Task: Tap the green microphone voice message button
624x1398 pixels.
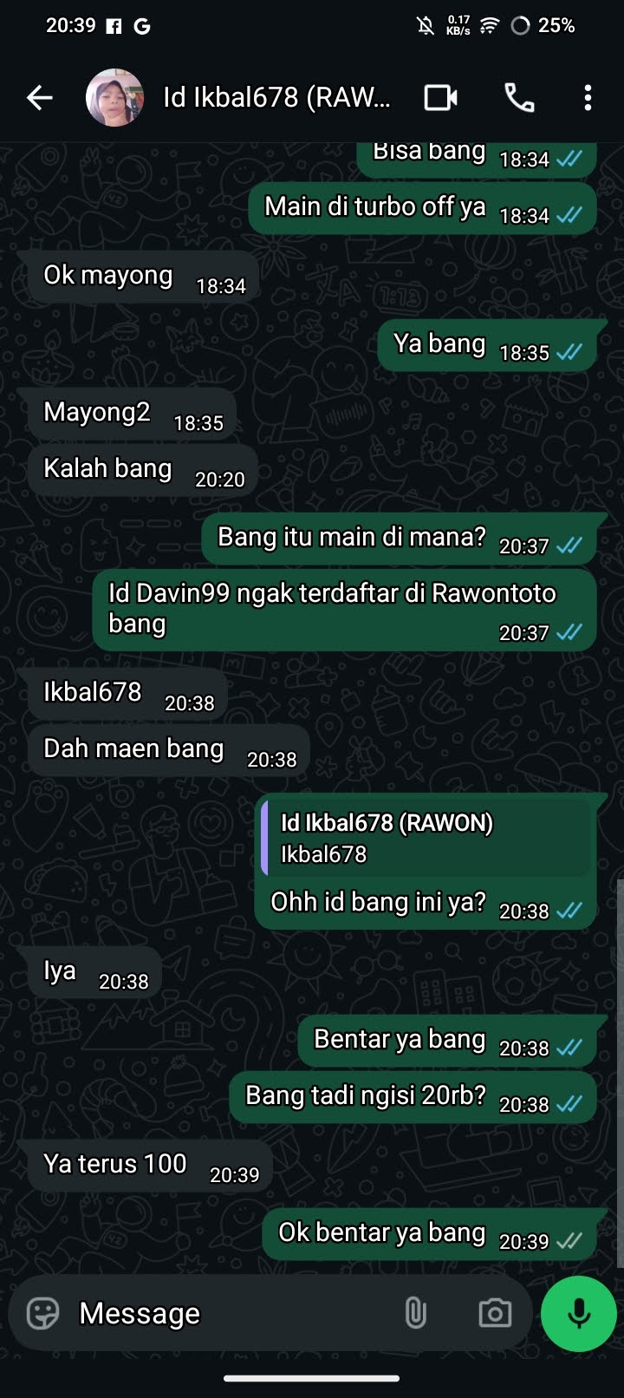Action: point(579,1314)
